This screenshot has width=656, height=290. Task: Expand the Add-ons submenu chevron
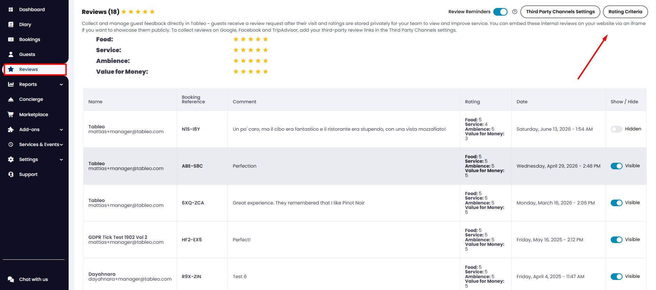pos(61,130)
